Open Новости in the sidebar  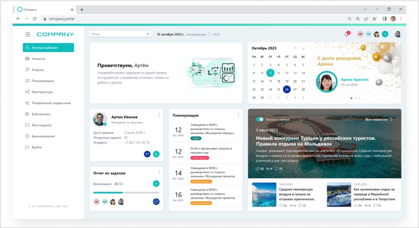(38, 59)
